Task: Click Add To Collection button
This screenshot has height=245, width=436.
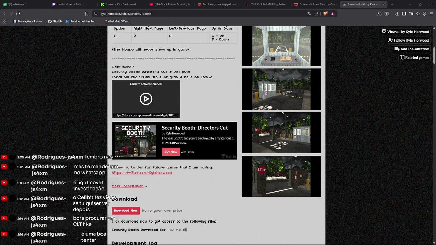Action: (x=411, y=49)
